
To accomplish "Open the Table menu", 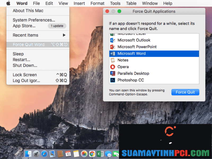I will [131, 3].
